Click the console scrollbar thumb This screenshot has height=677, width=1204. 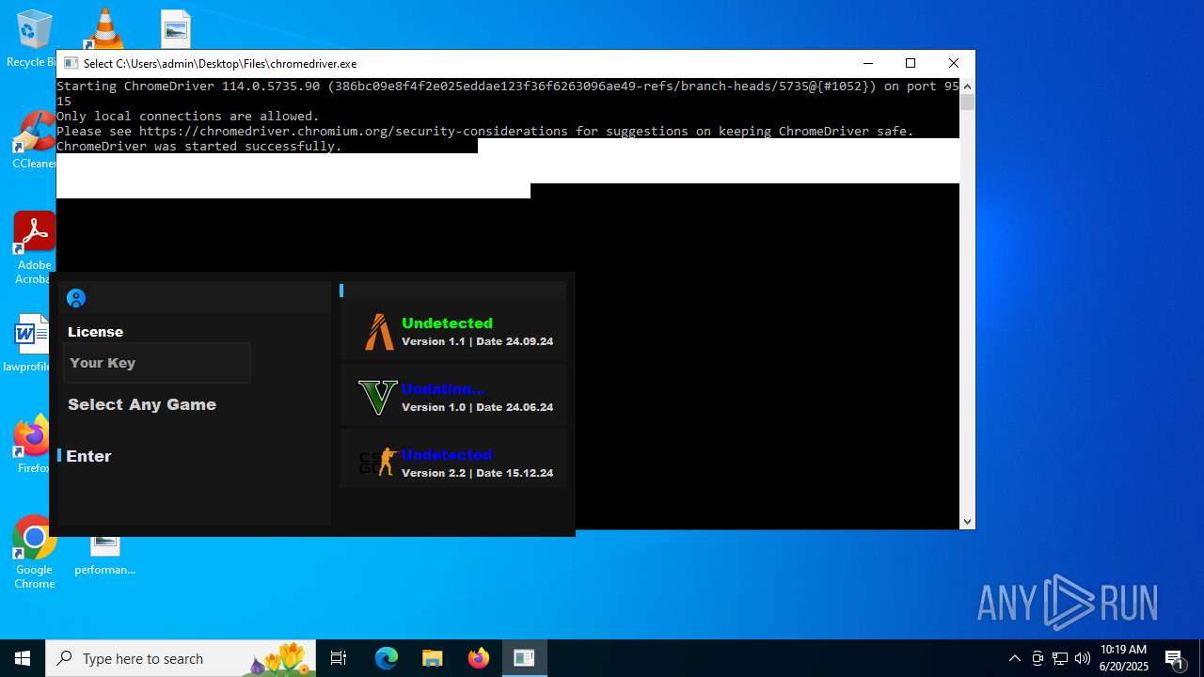coord(967,102)
